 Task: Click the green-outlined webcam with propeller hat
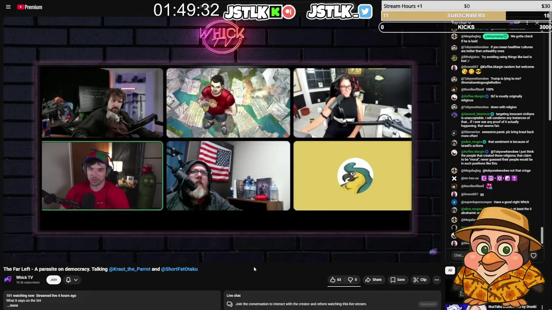click(102, 176)
